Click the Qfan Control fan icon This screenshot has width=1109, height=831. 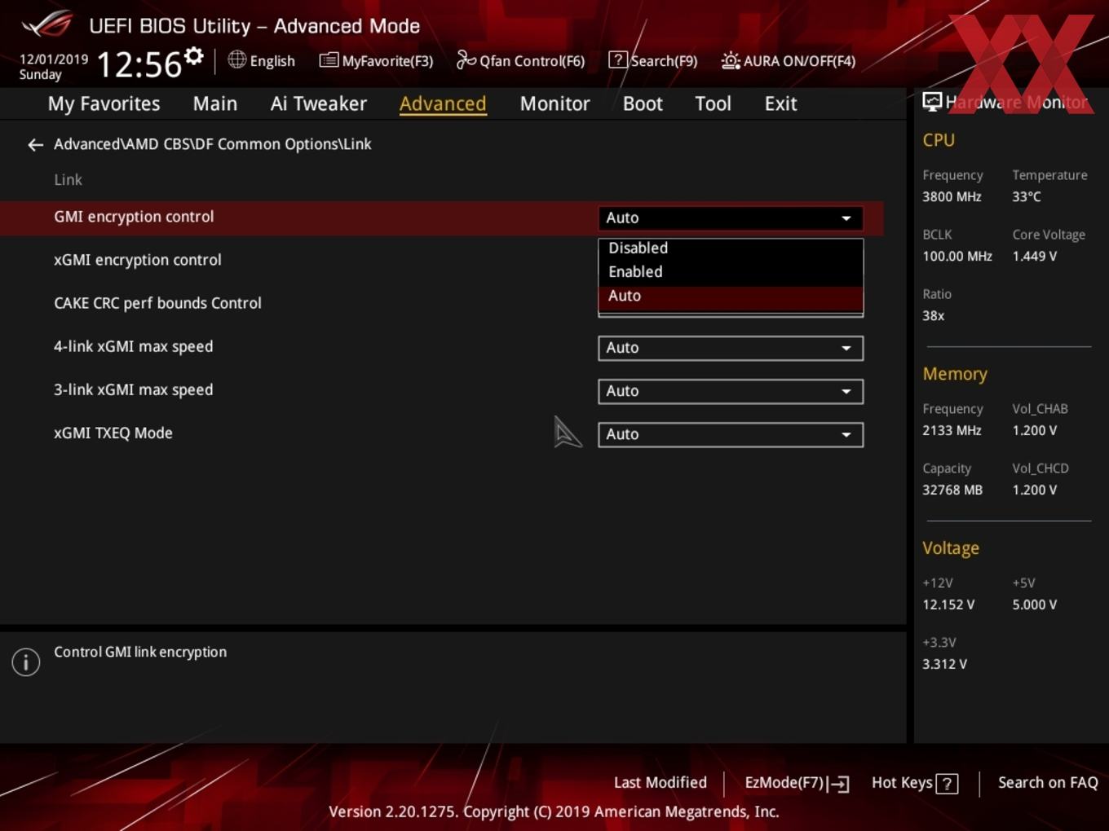point(466,59)
